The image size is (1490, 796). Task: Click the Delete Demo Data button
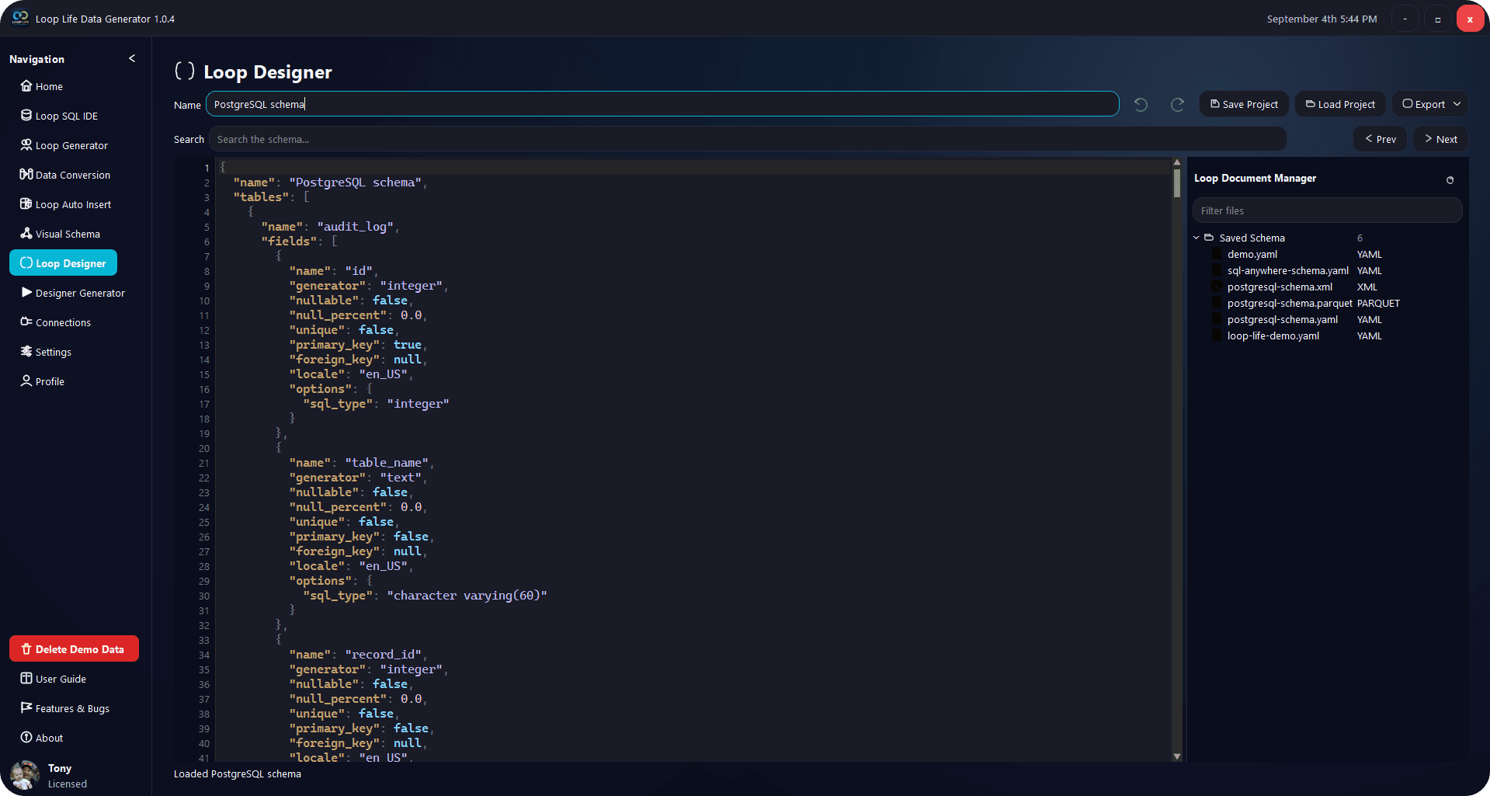point(74,648)
